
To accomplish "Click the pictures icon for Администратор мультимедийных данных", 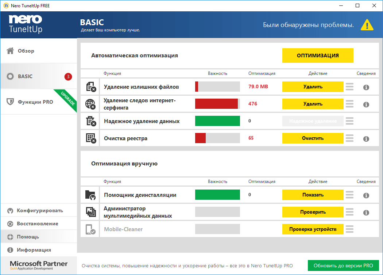I will click(91, 212).
